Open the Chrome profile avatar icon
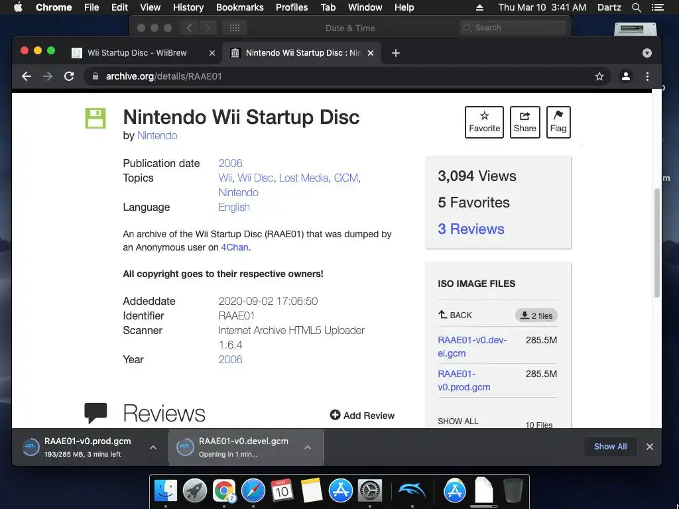The height and width of the screenshot is (509, 679). point(626,77)
